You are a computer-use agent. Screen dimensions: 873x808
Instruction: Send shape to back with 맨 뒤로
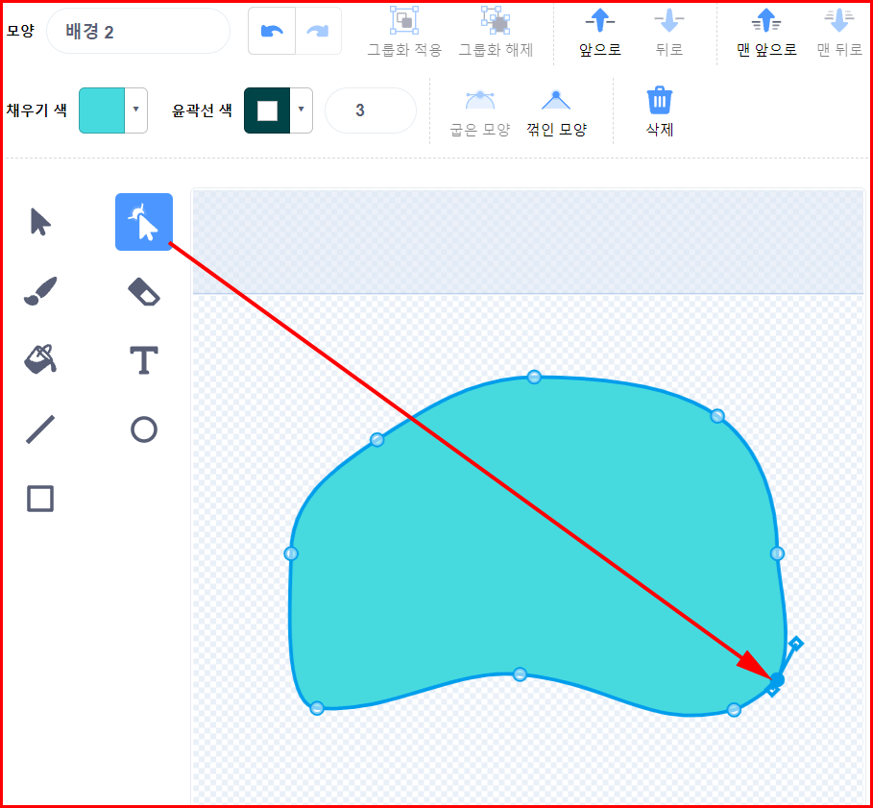tap(839, 33)
